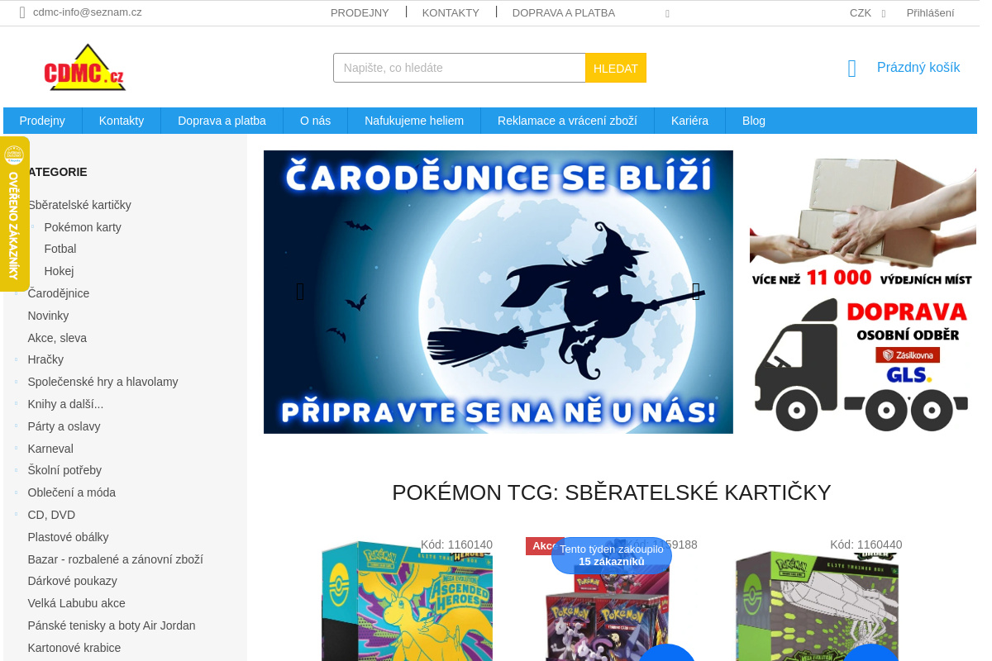Open KONTAKTY in the top bar

(451, 13)
